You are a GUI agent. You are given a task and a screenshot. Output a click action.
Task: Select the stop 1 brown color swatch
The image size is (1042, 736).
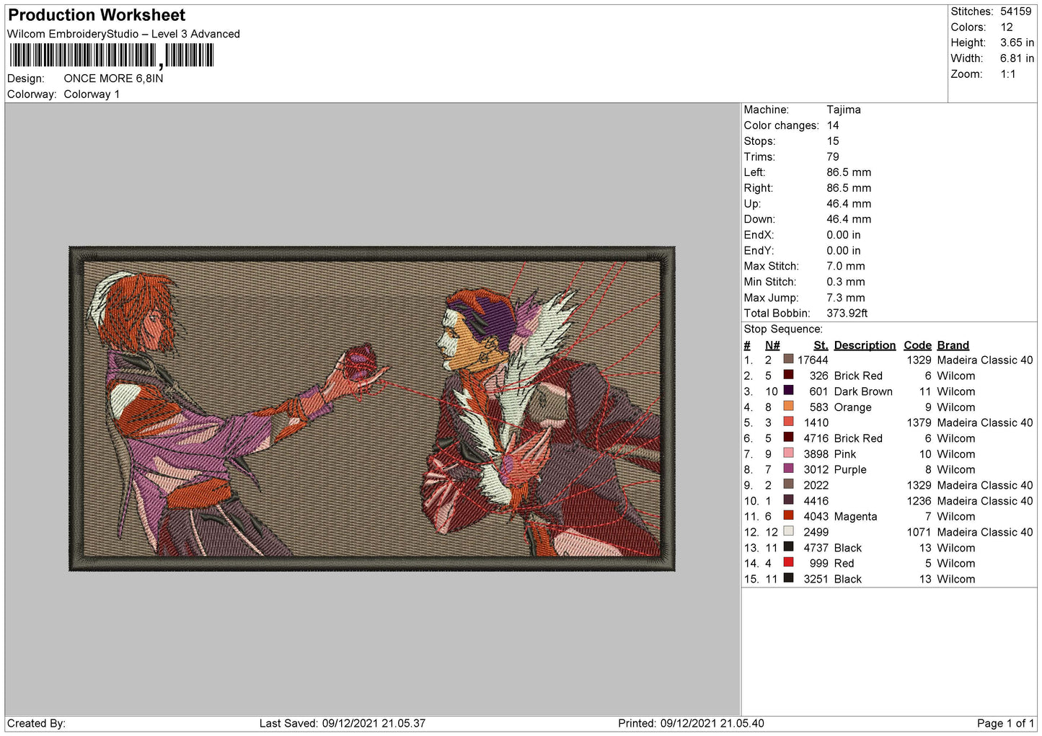point(788,359)
